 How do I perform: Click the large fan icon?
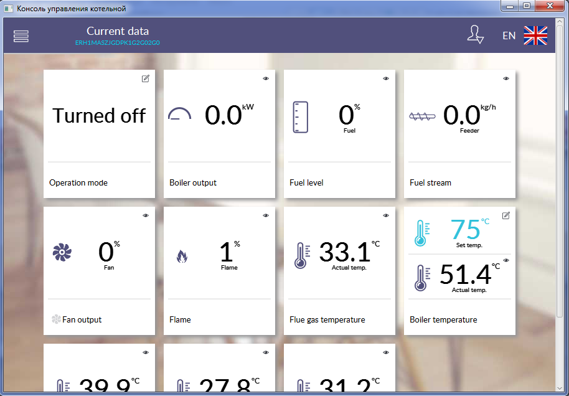[62, 252]
